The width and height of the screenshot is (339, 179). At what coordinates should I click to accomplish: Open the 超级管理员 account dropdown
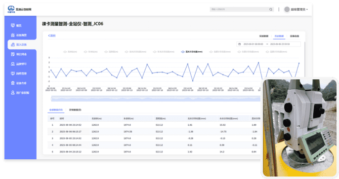[299, 9]
